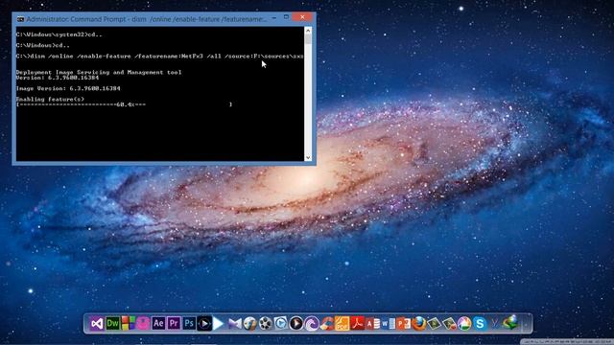Launch Skype from the dock
This screenshot has width=614, height=345.
(480, 324)
